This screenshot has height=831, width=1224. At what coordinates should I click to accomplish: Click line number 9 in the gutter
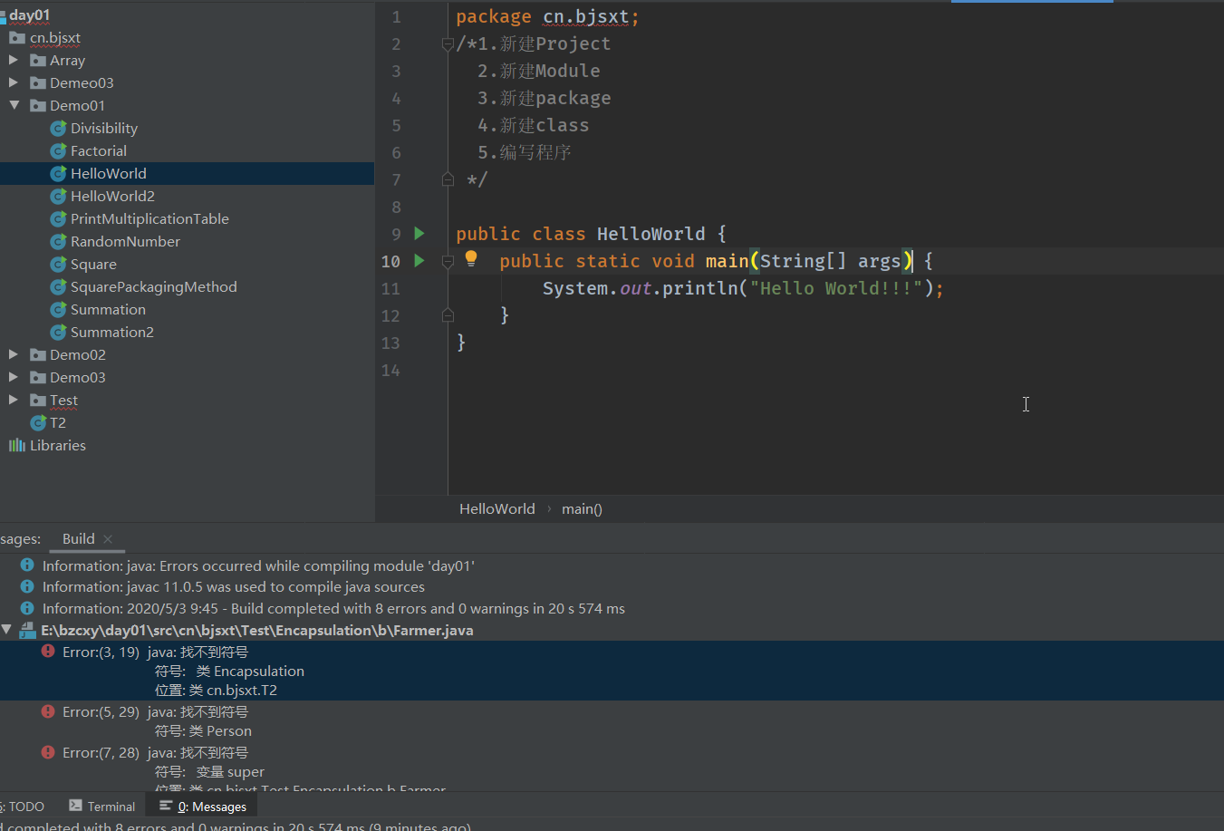396,235
